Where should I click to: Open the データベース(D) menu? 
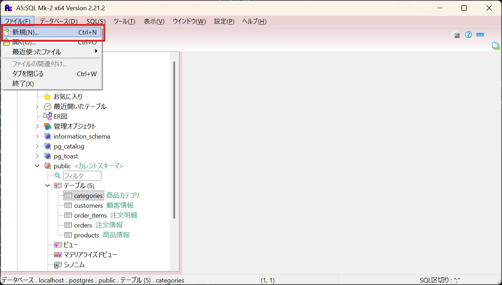click(x=59, y=21)
